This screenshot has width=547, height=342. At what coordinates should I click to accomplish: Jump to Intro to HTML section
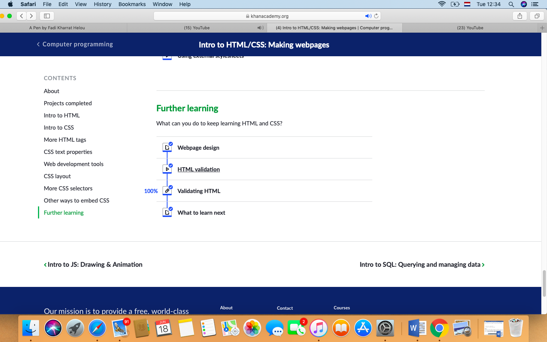pos(62,115)
